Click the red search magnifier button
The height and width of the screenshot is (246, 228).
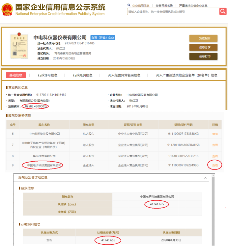[x=223, y=11]
